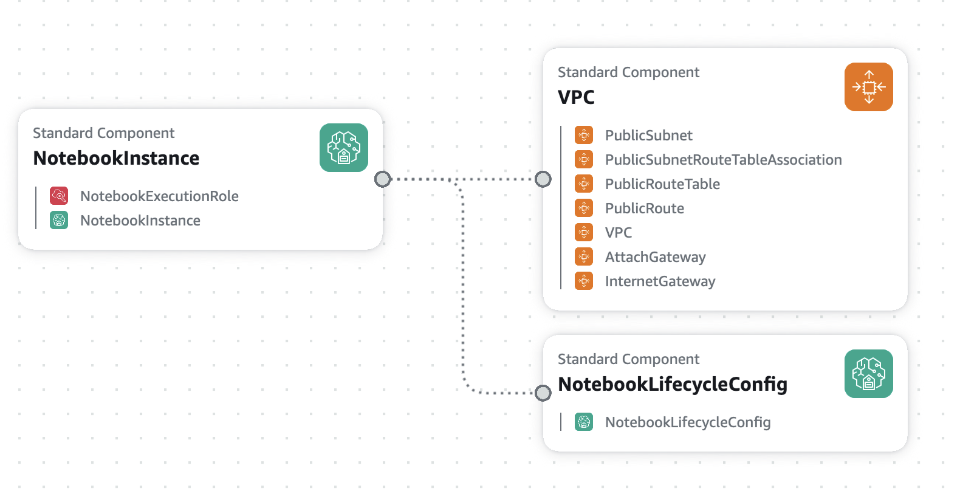Screen dimensions: 960x502
Task: Click the large orange VPC component icon
Action: click(869, 87)
